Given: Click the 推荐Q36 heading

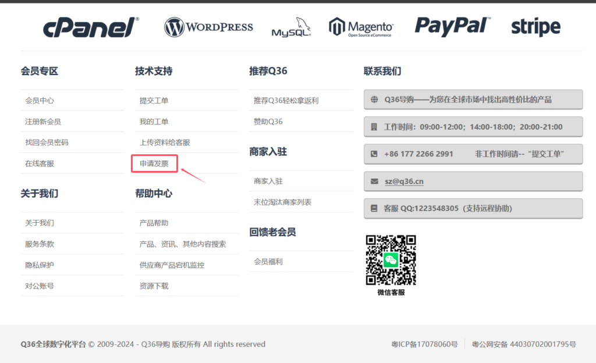Looking at the screenshot, I should [268, 71].
